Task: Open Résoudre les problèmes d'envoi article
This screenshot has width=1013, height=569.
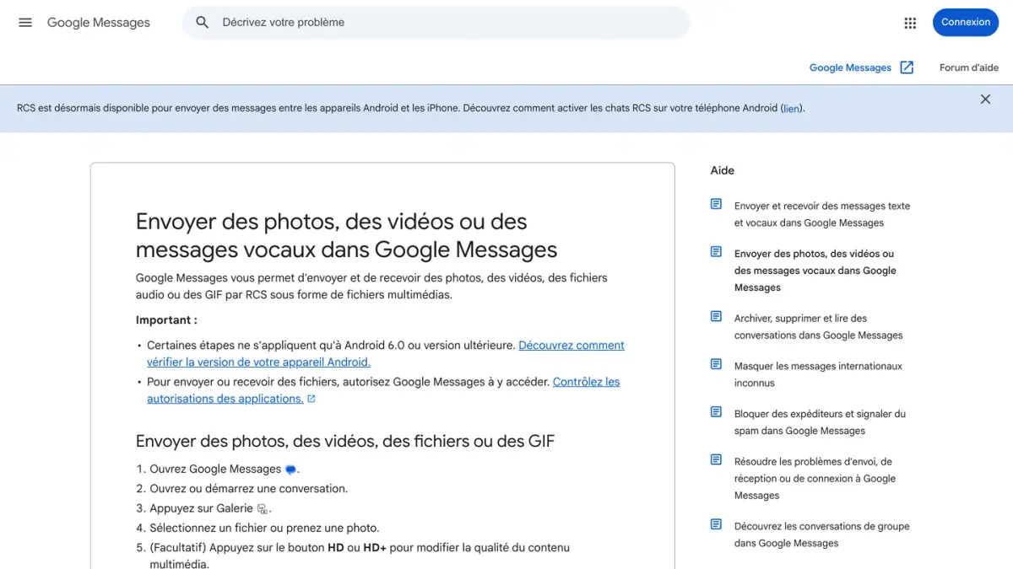Action: click(815, 479)
